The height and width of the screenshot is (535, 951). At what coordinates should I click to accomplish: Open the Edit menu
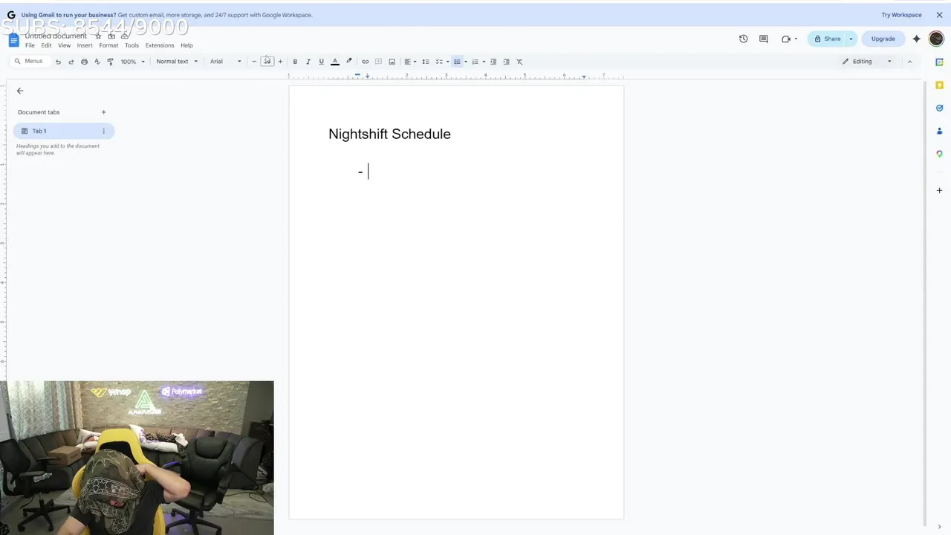[46, 45]
